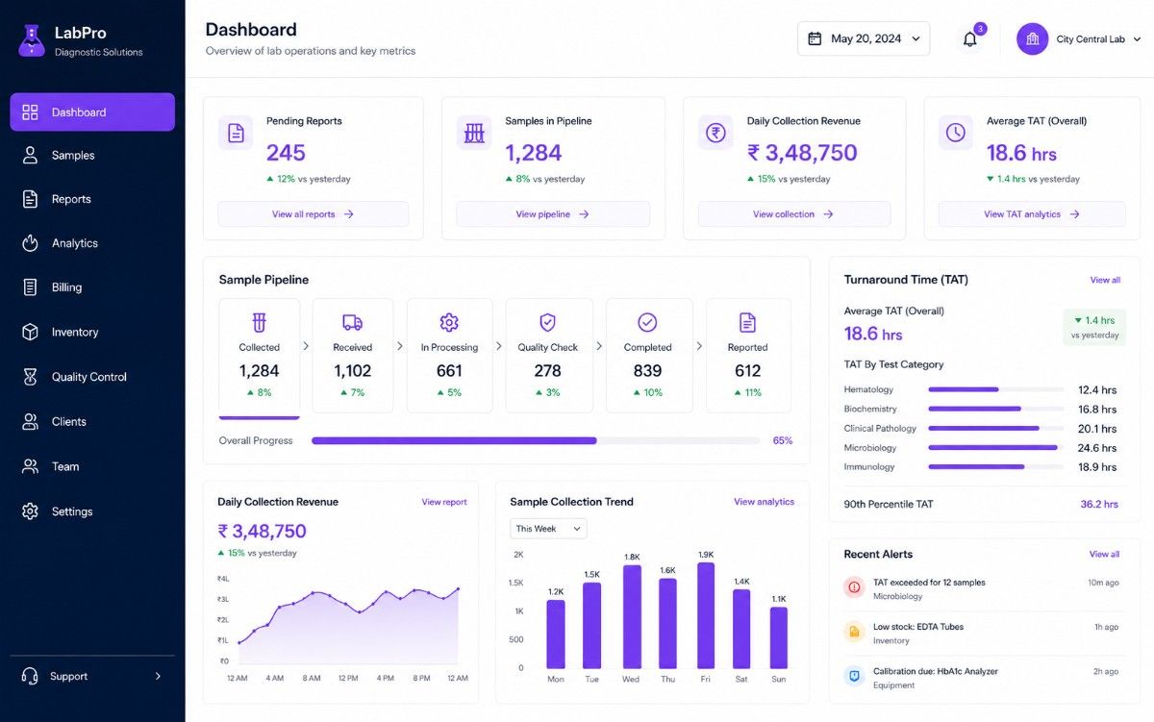Click the Calibration due alert shield icon

pyautogui.click(x=854, y=676)
